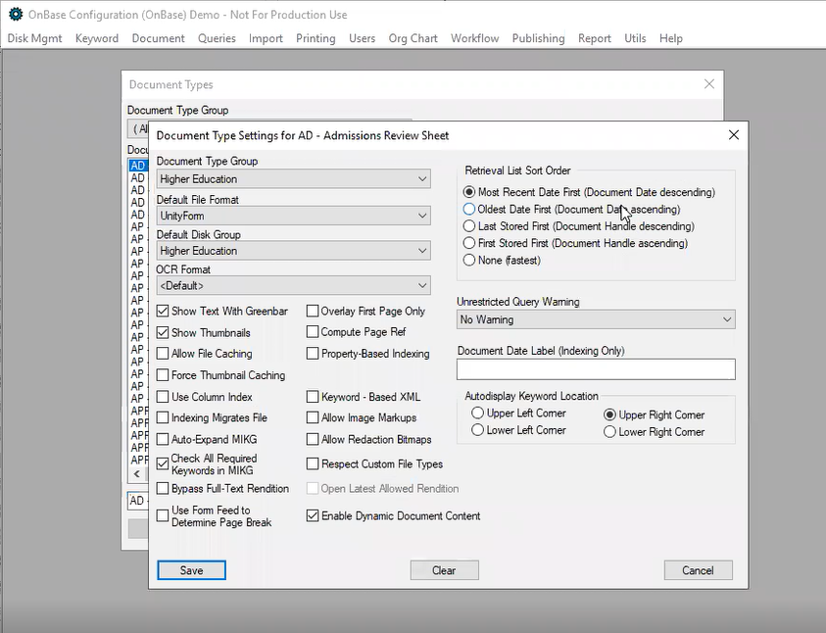Click inside the Document Date Label field
826x633 pixels.
[595, 369]
